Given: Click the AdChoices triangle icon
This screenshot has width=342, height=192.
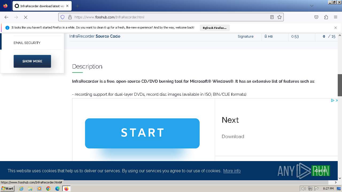Looking at the screenshot, I should click(x=333, y=101).
